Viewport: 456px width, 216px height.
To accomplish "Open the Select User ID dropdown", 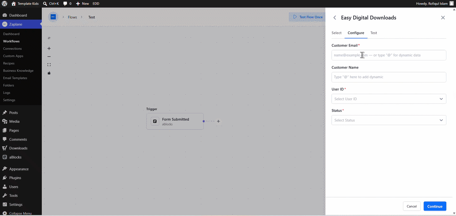I will pos(389,99).
